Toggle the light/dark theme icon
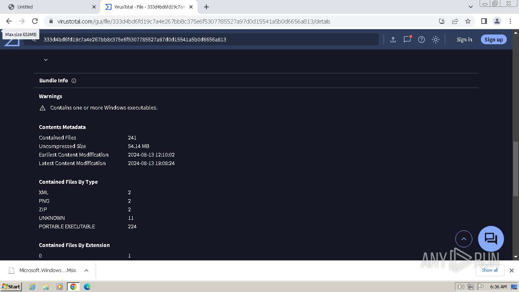The width and height of the screenshot is (519, 292). [435, 39]
